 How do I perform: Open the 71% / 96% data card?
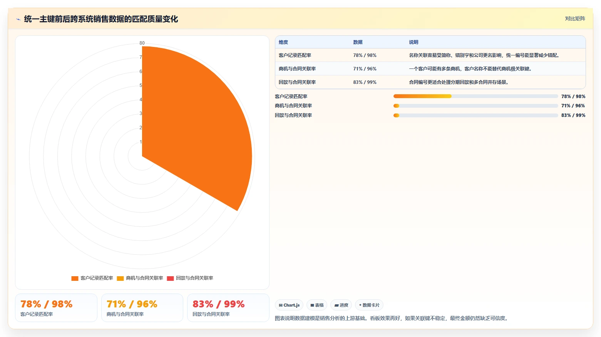click(142, 308)
